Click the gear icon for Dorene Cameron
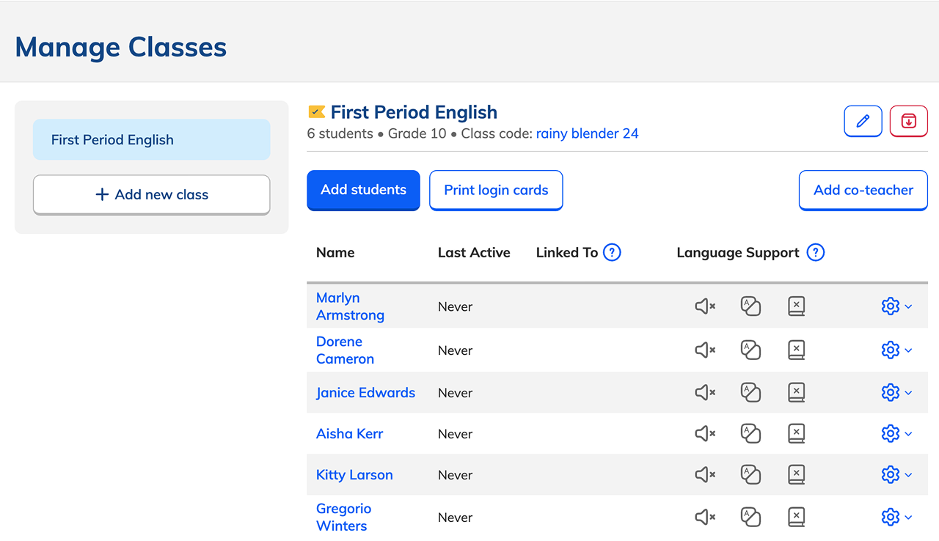939x541 pixels. point(890,350)
